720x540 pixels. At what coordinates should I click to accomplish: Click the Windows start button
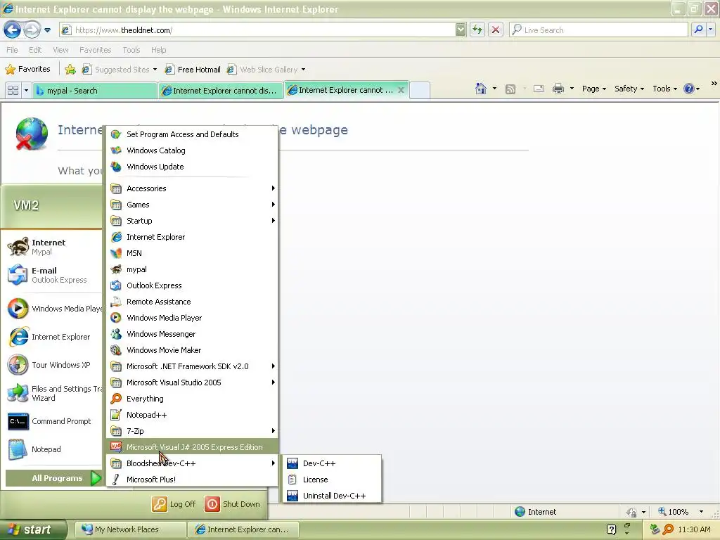(32, 529)
